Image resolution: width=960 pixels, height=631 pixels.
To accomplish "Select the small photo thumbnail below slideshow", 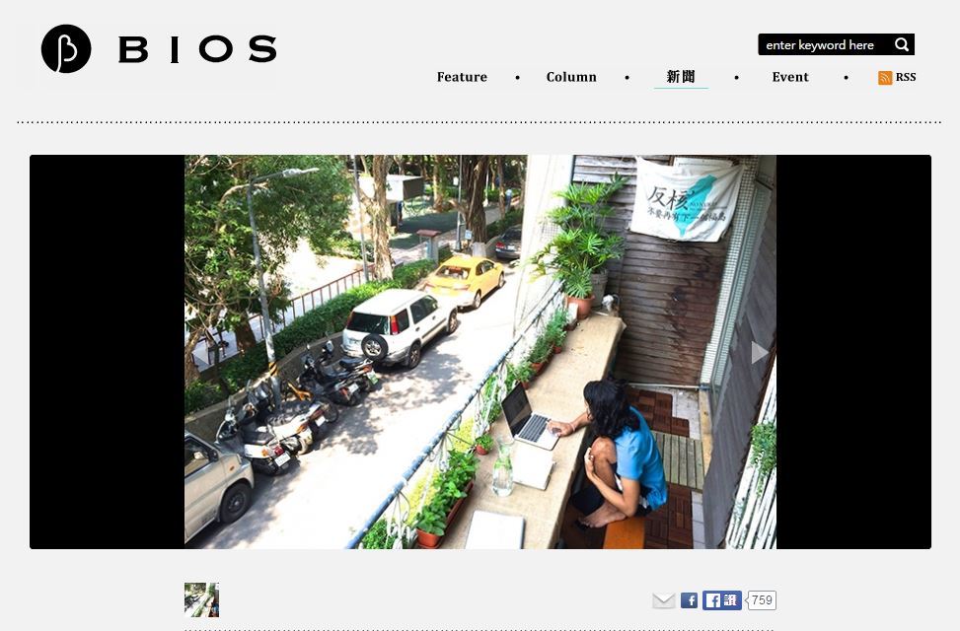I will pyautogui.click(x=201, y=599).
